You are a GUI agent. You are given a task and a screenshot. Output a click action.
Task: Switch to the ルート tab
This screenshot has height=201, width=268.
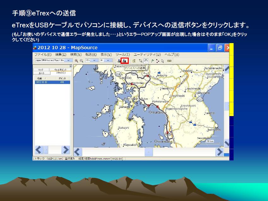click(x=42, y=73)
